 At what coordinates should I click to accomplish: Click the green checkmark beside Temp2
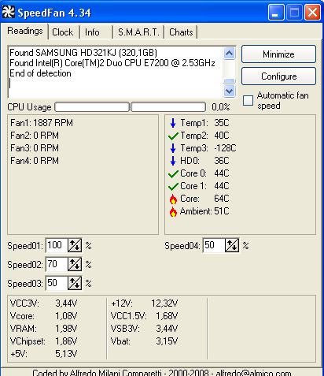(173, 136)
